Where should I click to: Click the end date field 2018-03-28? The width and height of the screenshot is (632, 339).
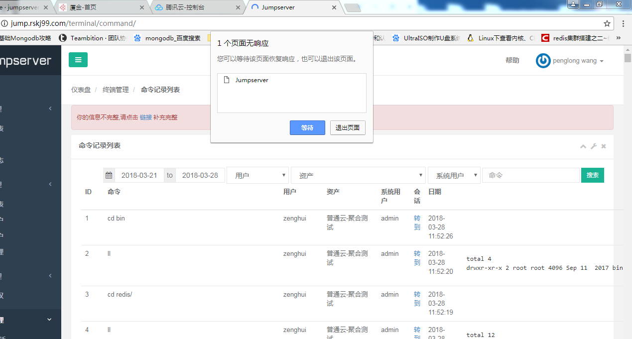pos(200,175)
